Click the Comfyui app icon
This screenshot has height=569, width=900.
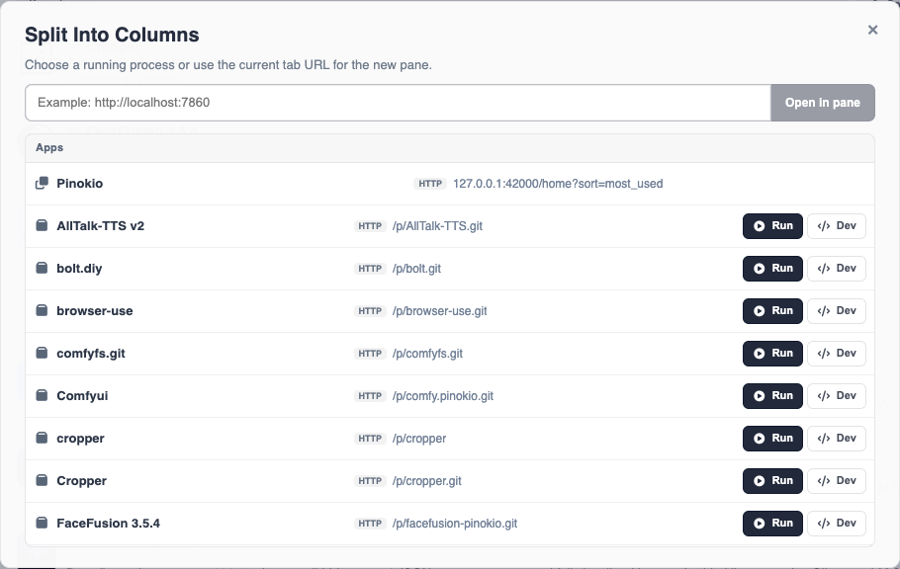pos(42,395)
